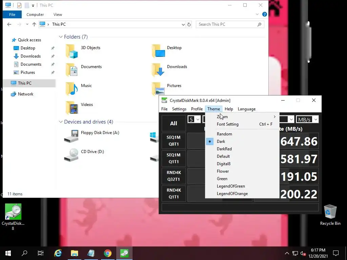Screen dimensions: 347x260
Task: Open CrystalDiskMark Help menu
Action: pos(229,109)
